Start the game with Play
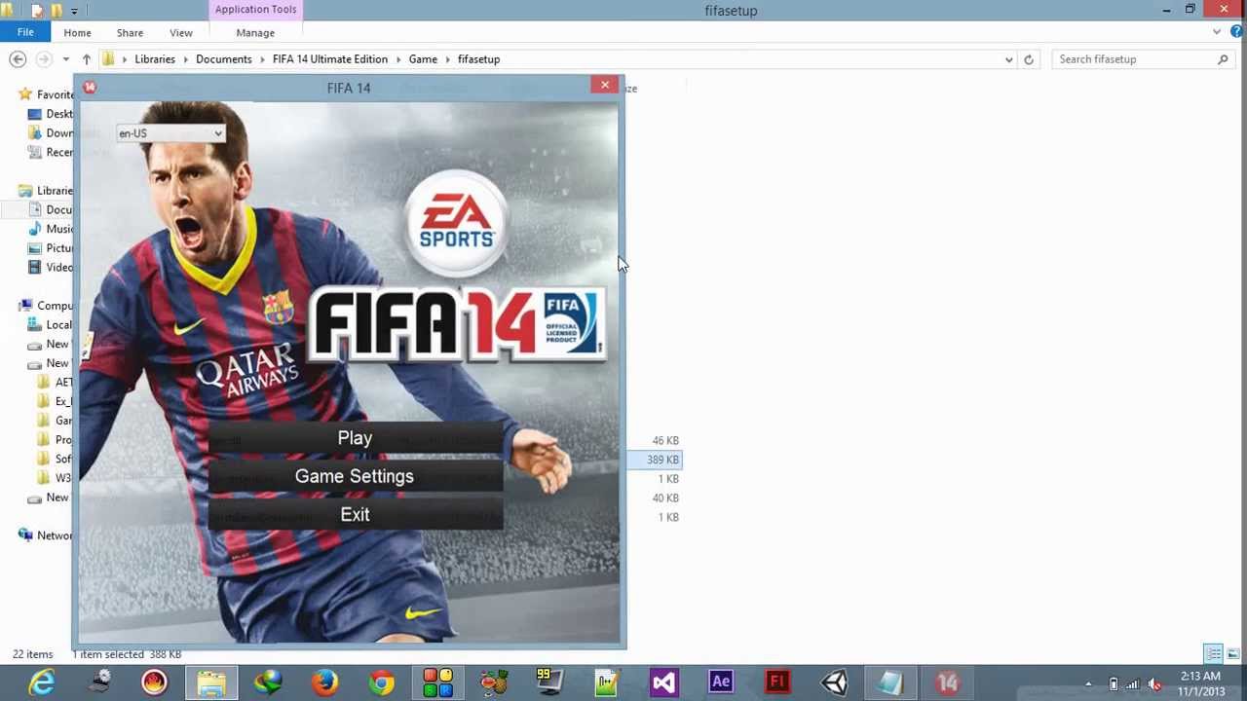The width and height of the screenshot is (1247, 701). [356, 438]
